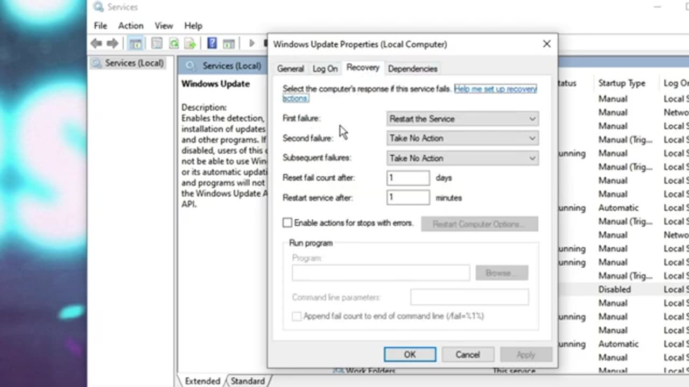Open the Second failure dropdown
Image resolution: width=689 pixels, height=387 pixels.
point(462,138)
